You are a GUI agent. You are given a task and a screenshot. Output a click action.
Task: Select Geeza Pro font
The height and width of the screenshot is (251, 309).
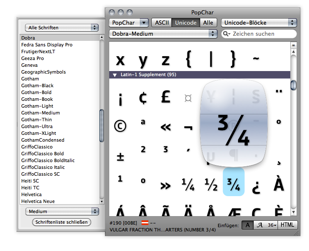[60, 58]
